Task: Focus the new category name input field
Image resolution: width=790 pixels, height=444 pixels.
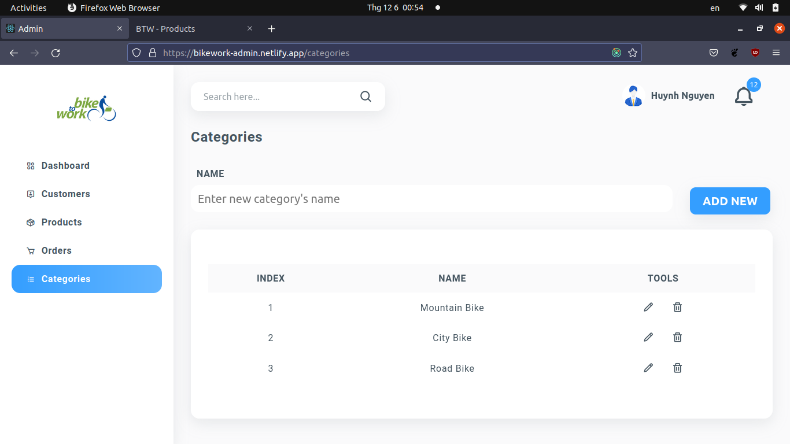Action: pyautogui.click(x=431, y=198)
